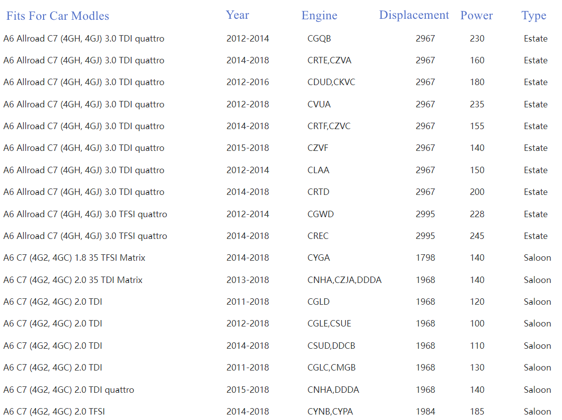The image size is (562, 420).
Task: Click the A6 C7 2.0 TFSI model text
Action: [x=54, y=412]
